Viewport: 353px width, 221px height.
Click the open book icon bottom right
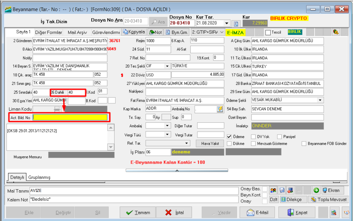tap(346, 212)
